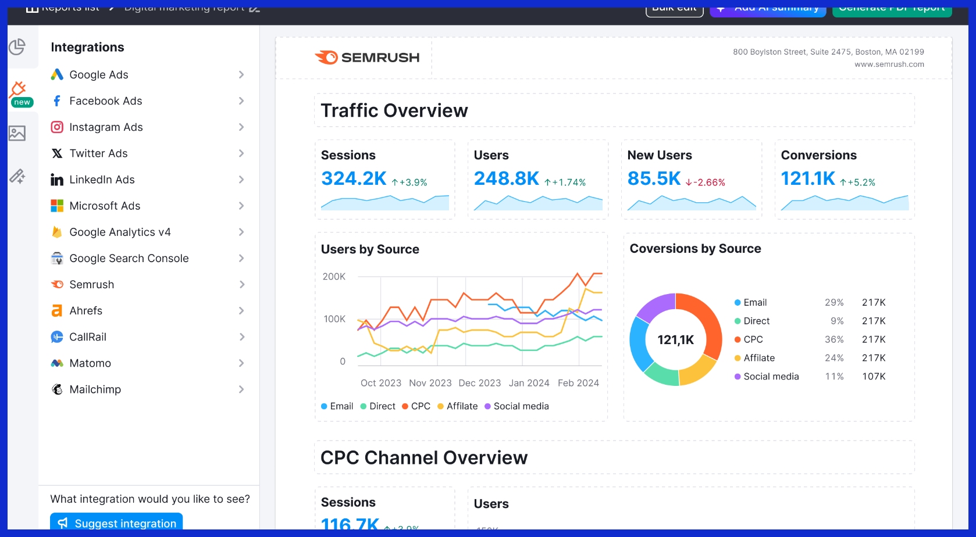The width and height of the screenshot is (976, 537).
Task: Click Social media row in Conversions table
Action: [x=810, y=377]
